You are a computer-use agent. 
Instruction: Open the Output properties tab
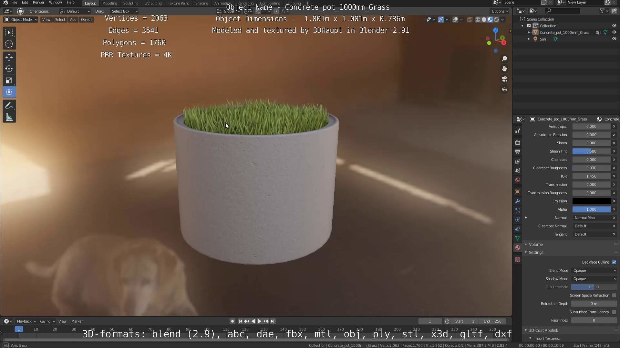tap(518, 152)
